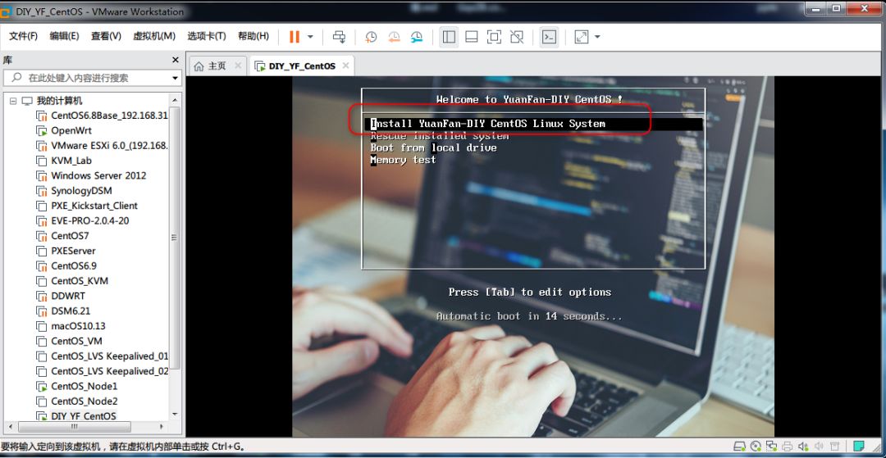Toggle Unity mode icon

(x=517, y=37)
